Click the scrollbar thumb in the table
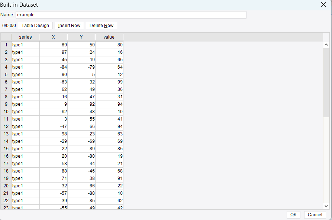 (326, 82)
